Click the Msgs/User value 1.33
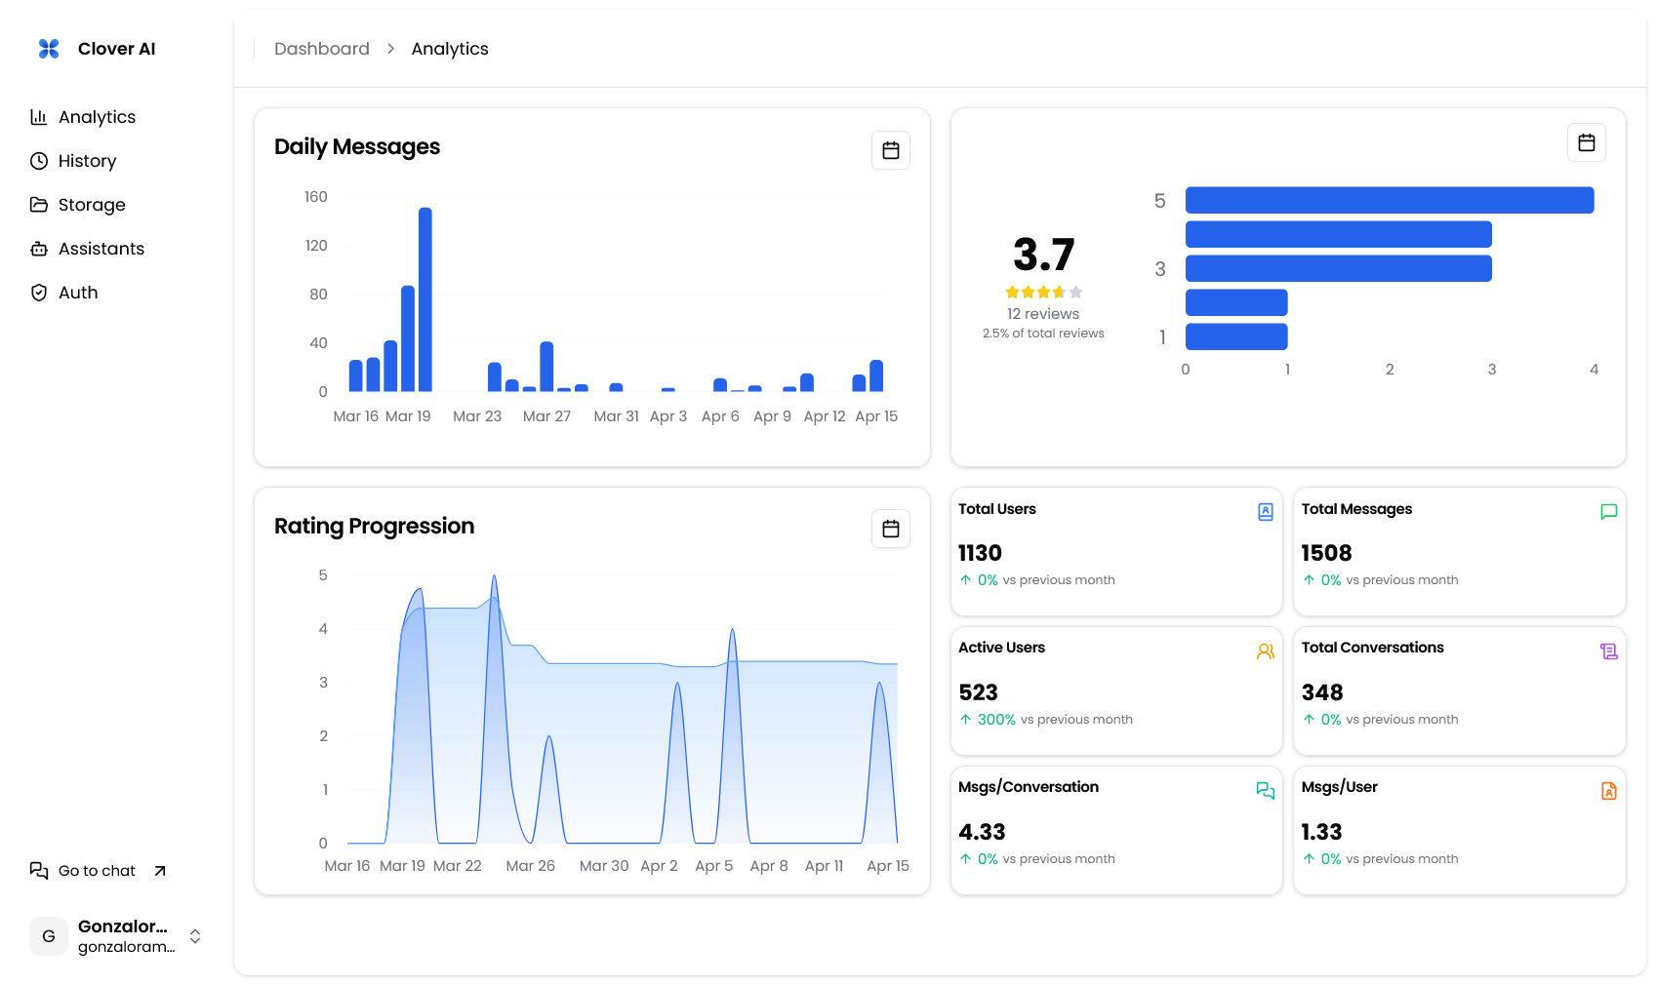 click(x=1321, y=832)
